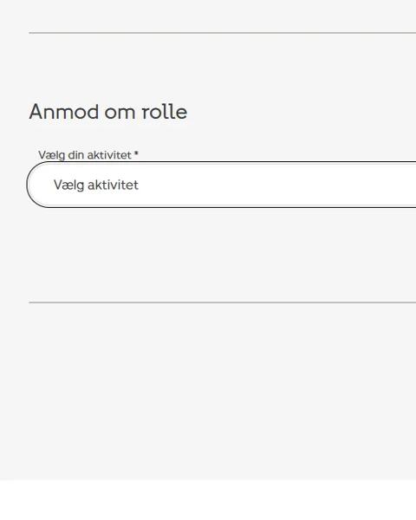The width and height of the screenshot is (416, 520).
Task: Click the word 'Anmod' in the heading
Action: click(64, 112)
